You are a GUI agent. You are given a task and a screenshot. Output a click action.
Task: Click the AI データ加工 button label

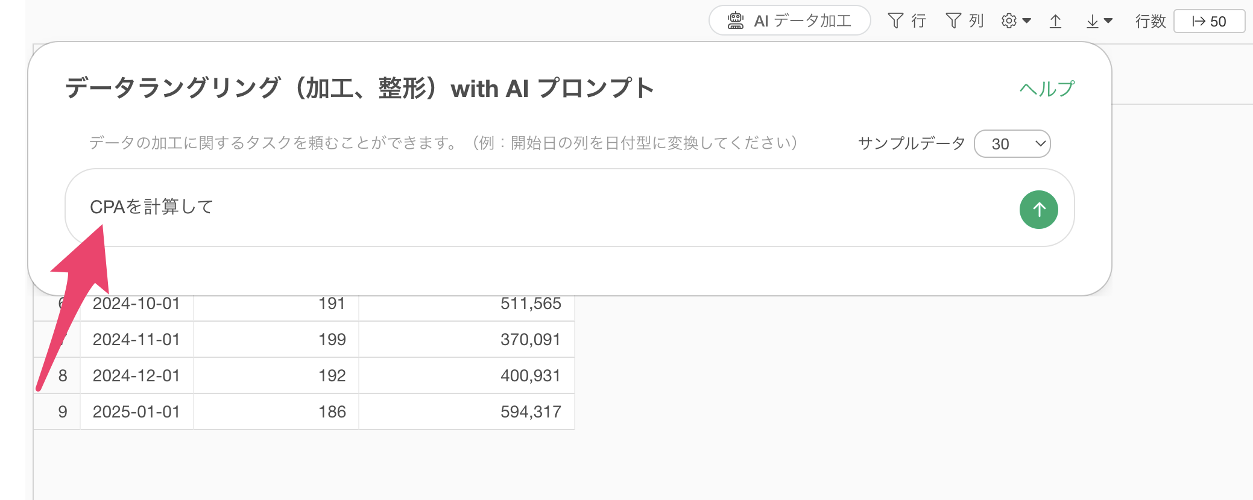click(x=802, y=21)
